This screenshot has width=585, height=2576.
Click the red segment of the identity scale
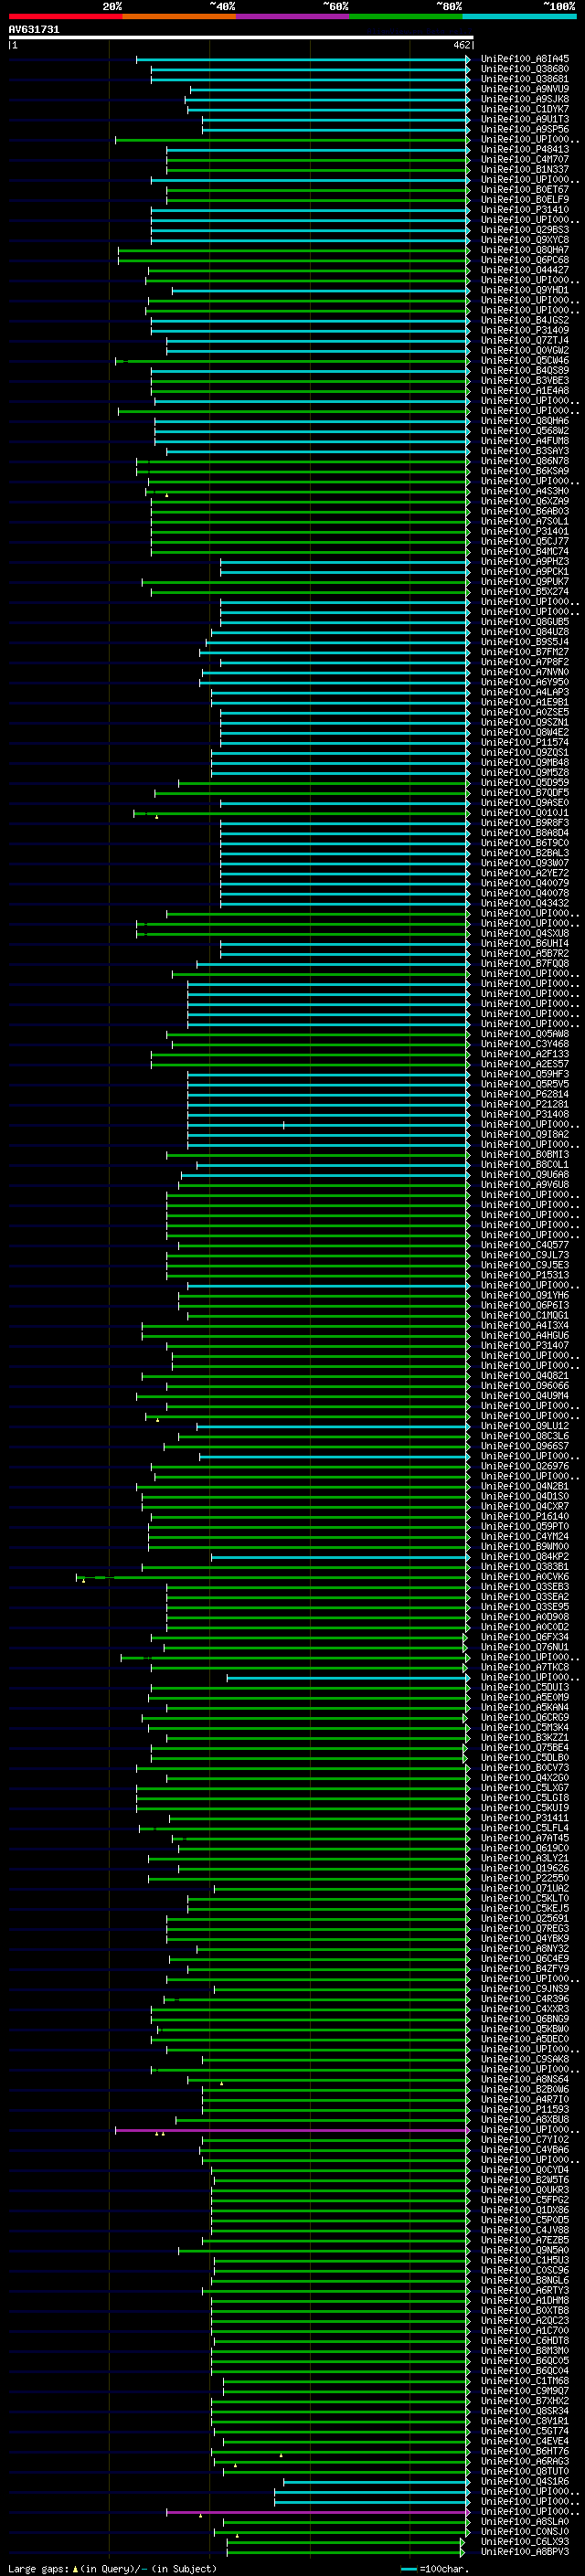click(65, 17)
